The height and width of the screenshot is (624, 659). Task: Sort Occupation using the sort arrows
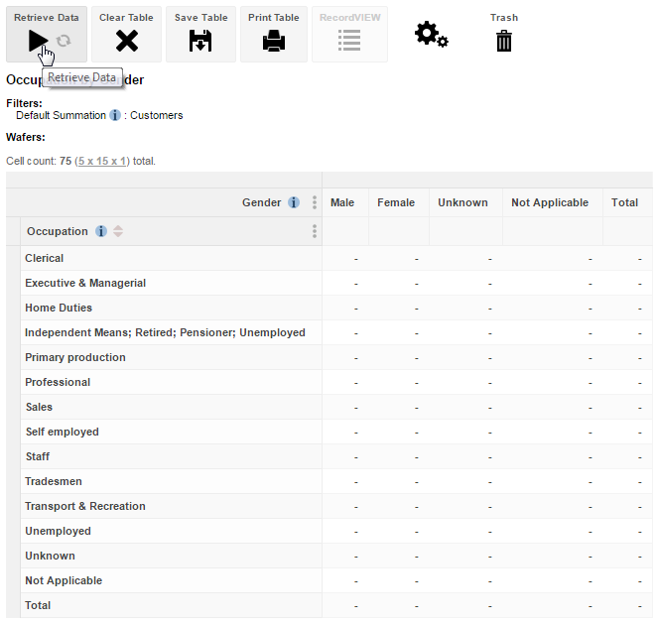pos(118,232)
